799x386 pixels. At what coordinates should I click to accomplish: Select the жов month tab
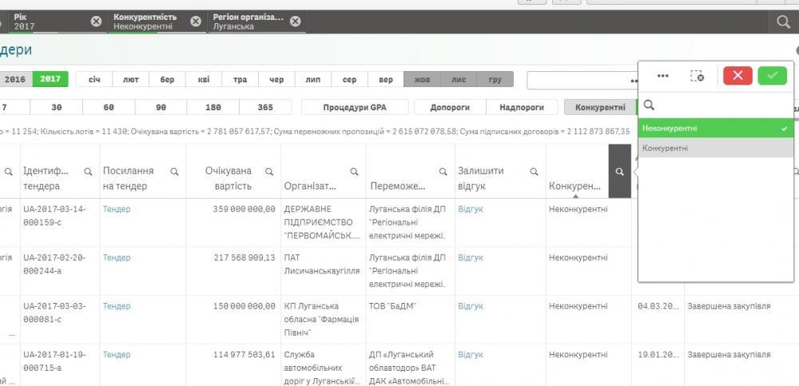point(422,79)
